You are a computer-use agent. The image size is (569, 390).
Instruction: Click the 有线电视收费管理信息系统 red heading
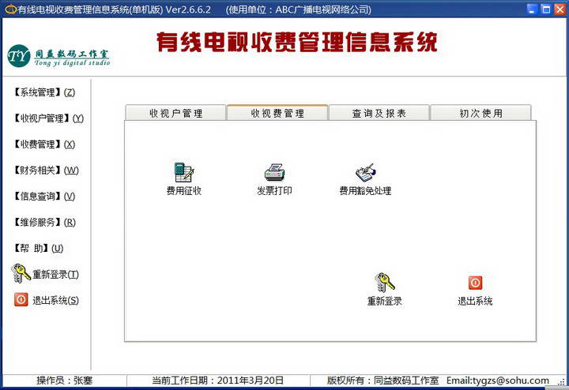(x=297, y=42)
